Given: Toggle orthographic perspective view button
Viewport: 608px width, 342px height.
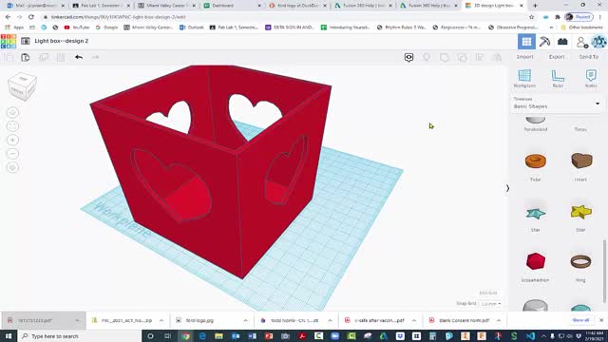Looking at the screenshot, I should (12, 167).
